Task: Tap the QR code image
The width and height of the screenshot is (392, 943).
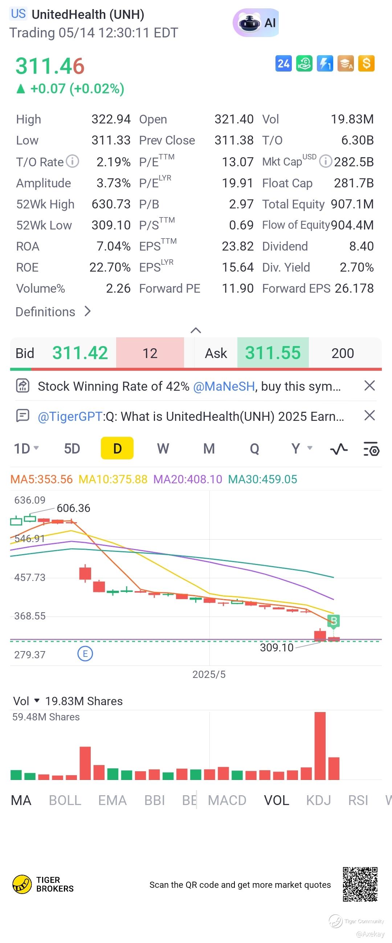Action: coord(360,885)
